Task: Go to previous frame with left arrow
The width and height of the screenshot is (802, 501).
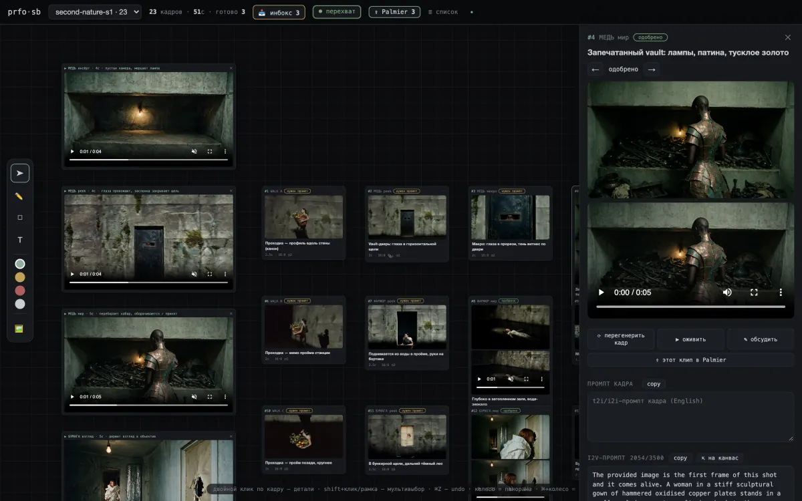Action: click(595, 69)
